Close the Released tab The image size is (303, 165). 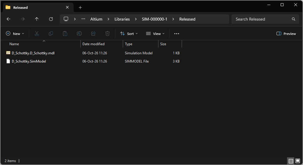pyautogui.click(x=67, y=7)
